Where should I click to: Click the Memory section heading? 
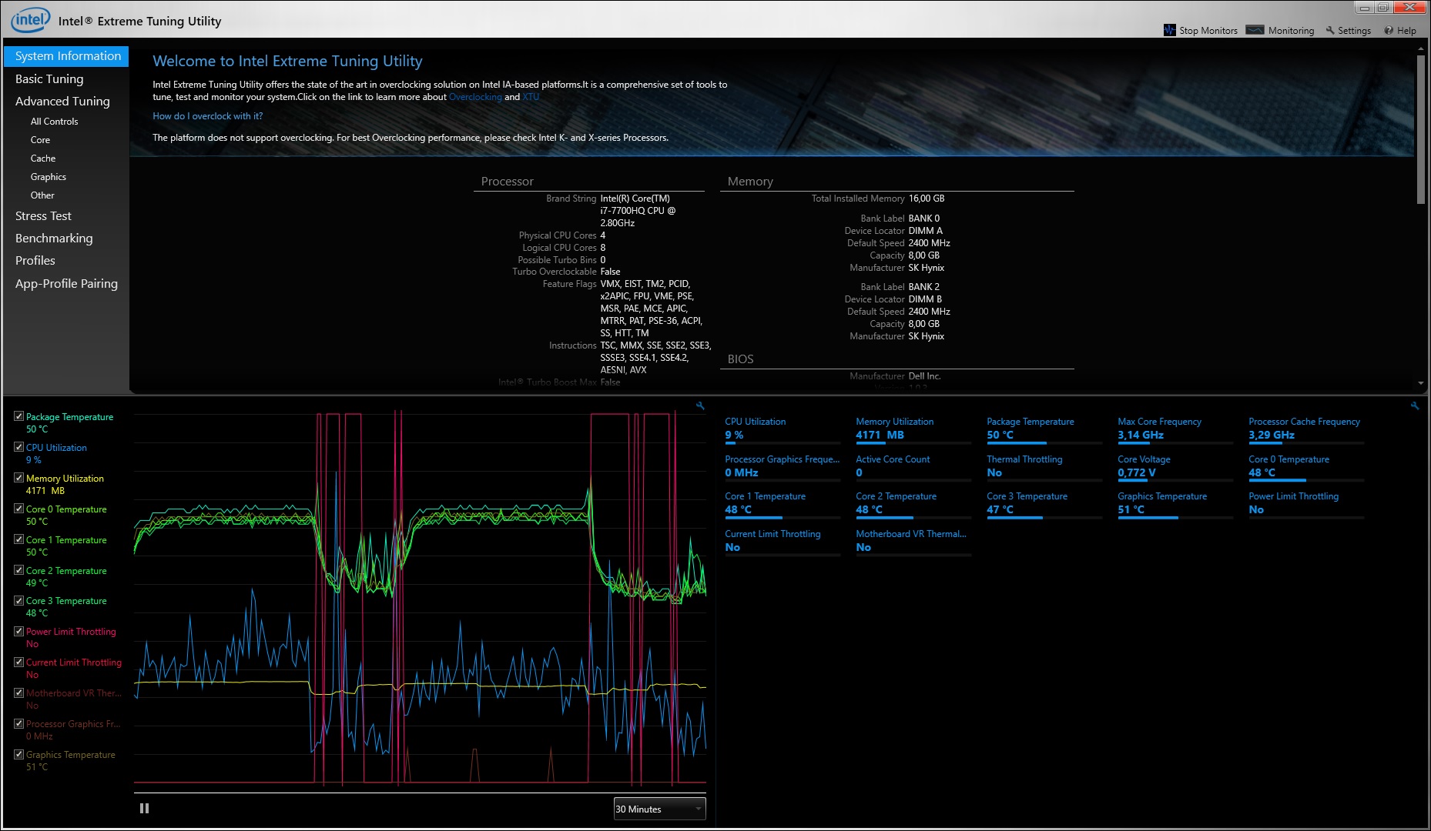(750, 182)
